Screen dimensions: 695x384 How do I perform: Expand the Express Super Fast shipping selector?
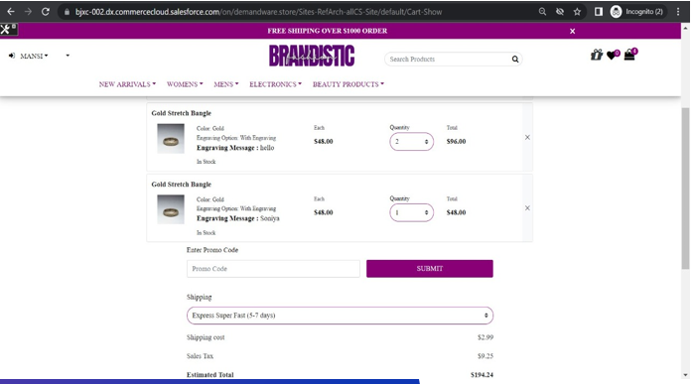point(340,316)
